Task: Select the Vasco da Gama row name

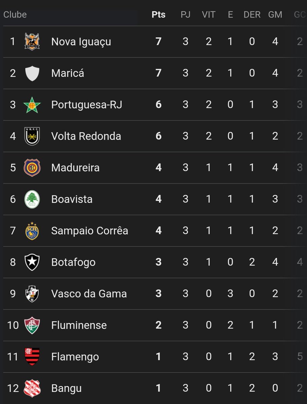Action: (x=89, y=294)
